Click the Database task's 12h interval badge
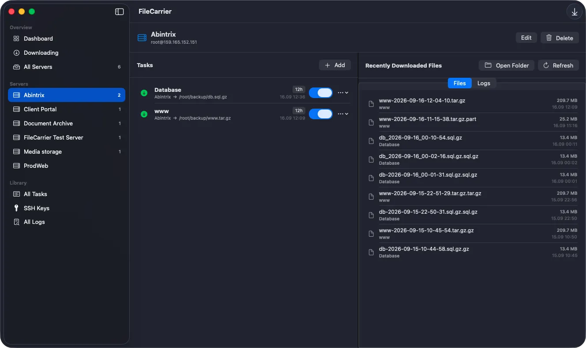 (299, 90)
